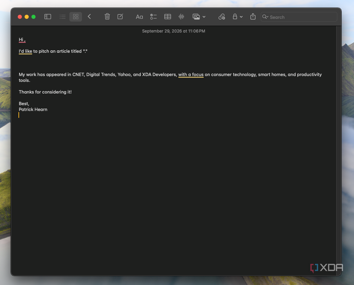The width and height of the screenshot is (354, 285).
Task: Click the line "Thanks for considering it!"
Action: point(45,92)
